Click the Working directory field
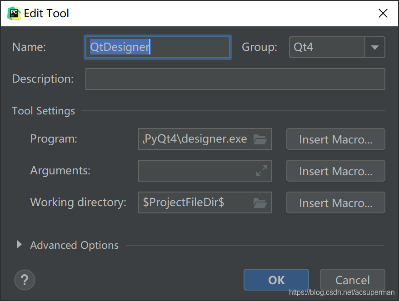This screenshot has width=399, height=301. (195, 202)
